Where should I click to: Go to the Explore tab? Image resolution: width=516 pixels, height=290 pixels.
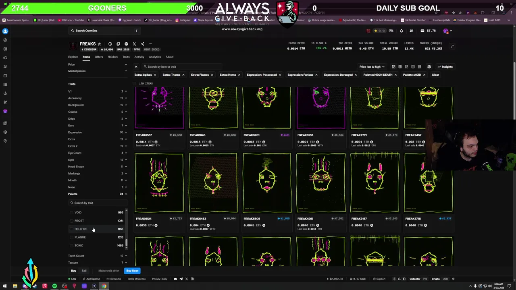coord(73,57)
